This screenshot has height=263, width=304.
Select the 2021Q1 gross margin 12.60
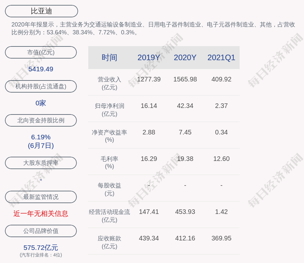[x=221, y=159]
